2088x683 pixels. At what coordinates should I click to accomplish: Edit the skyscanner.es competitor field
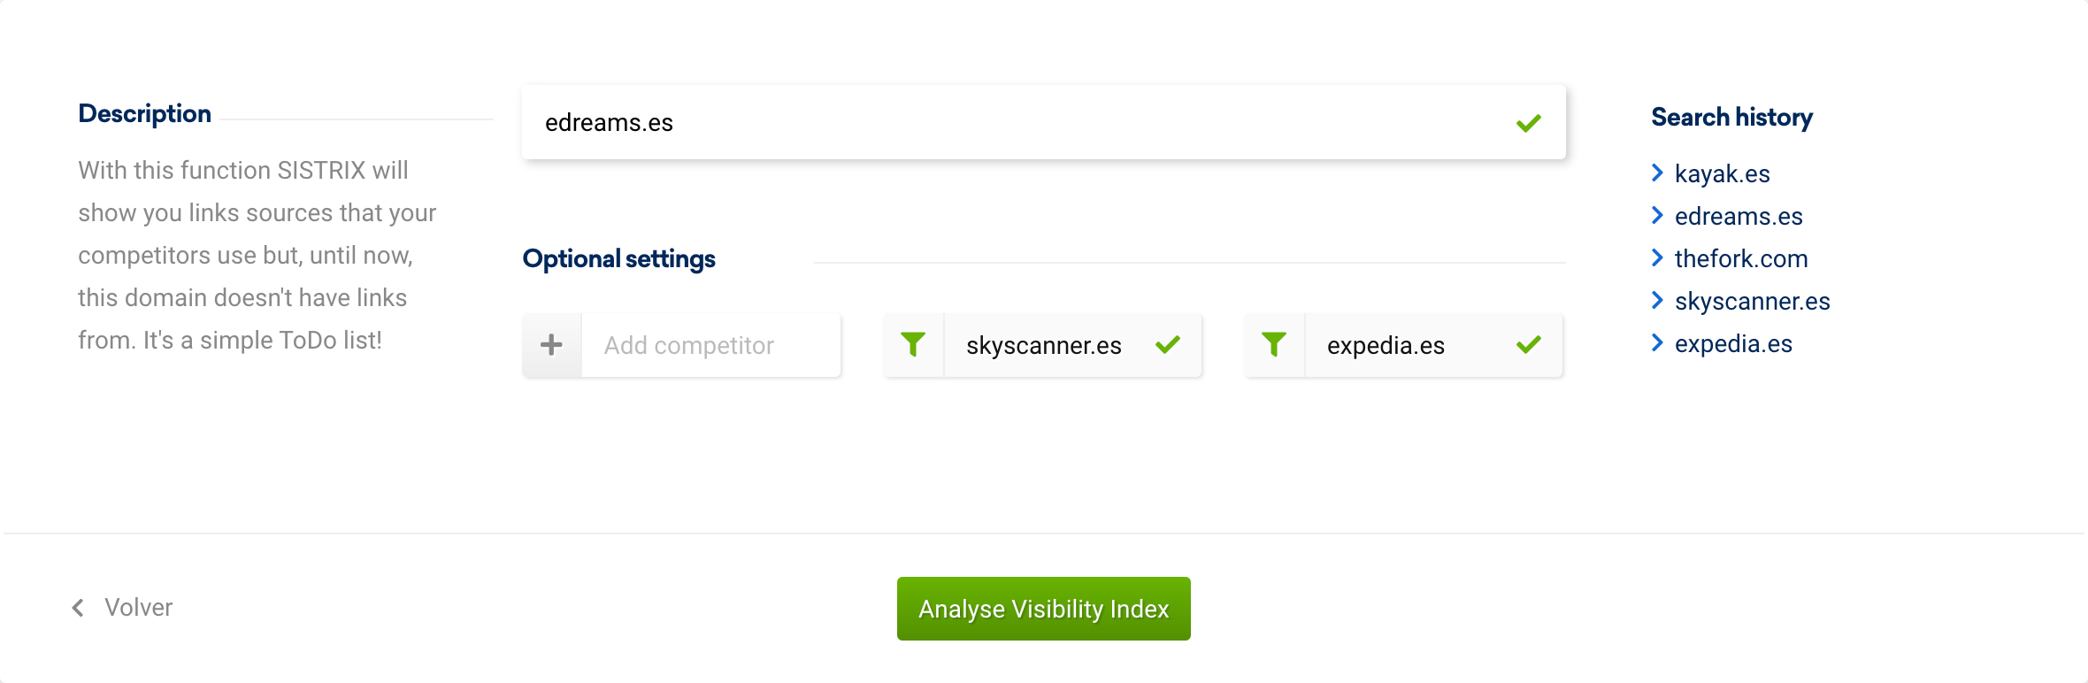pos(1044,345)
